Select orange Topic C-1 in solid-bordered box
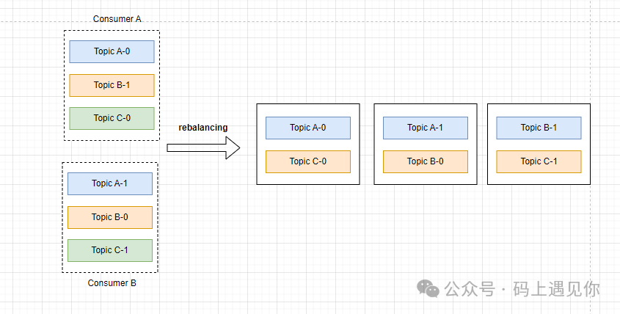Image resolution: width=620 pixels, height=314 pixels. pyautogui.click(x=539, y=161)
